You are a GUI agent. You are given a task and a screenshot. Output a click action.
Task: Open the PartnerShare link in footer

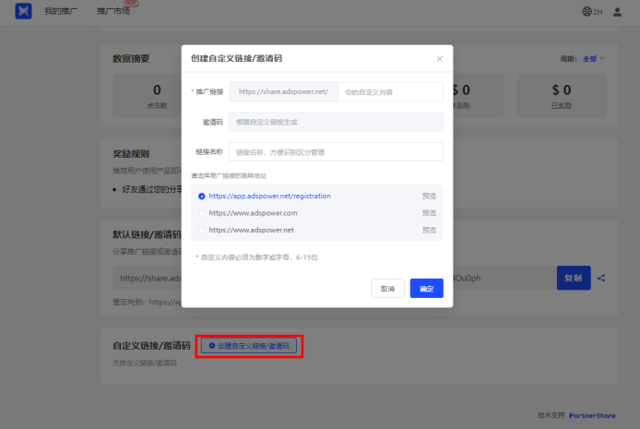pos(592,415)
